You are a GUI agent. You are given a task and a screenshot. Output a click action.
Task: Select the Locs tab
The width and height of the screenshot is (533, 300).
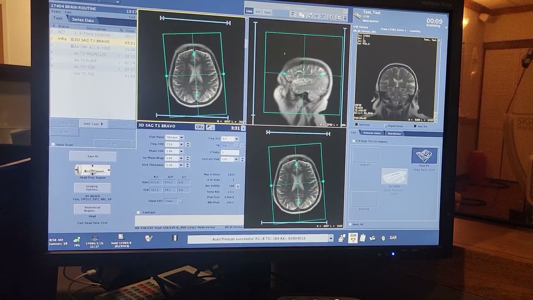pos(249,11)
